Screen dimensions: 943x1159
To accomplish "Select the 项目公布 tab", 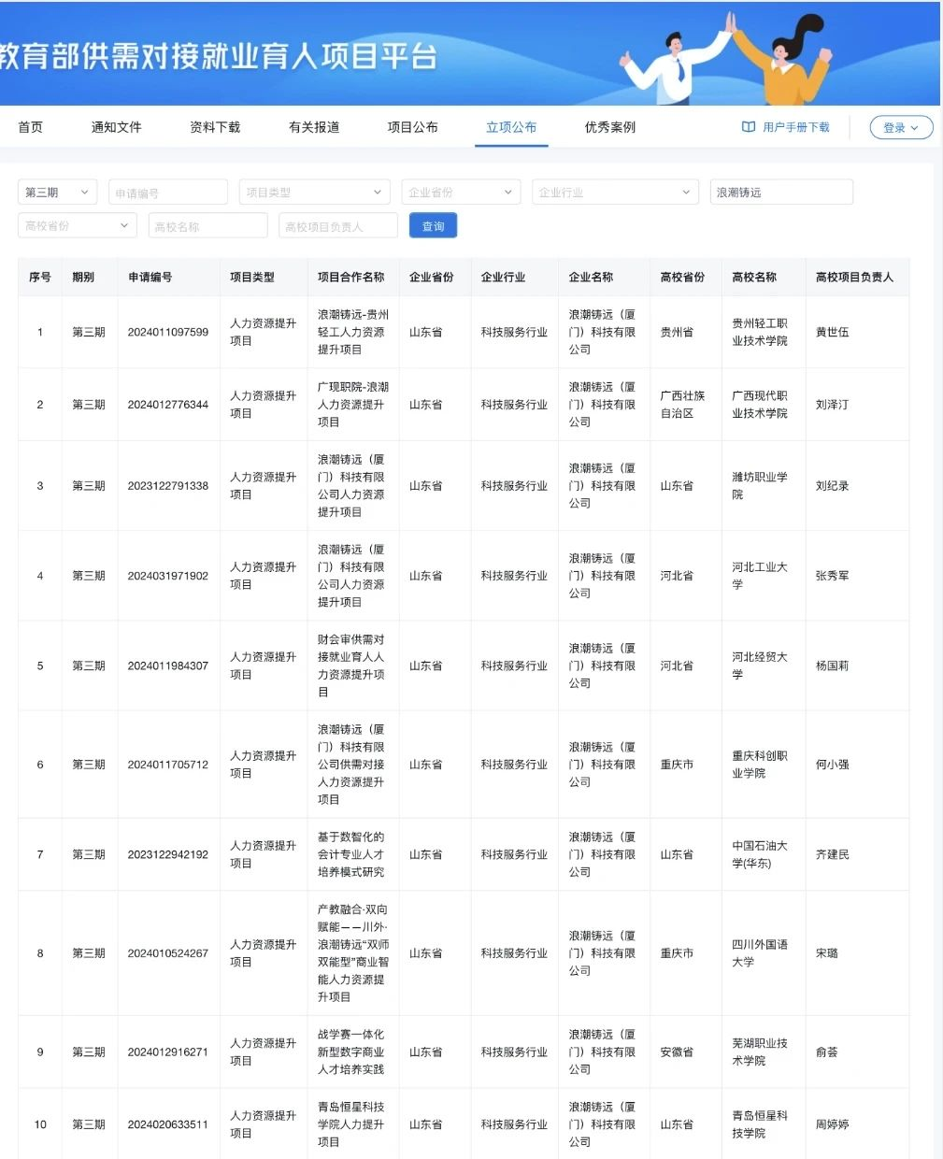I will pyautogui.click(x=412, y=127).
